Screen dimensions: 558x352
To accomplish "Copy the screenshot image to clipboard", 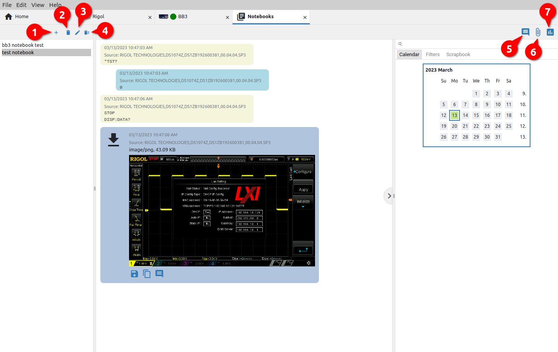I will coord(147,274).
